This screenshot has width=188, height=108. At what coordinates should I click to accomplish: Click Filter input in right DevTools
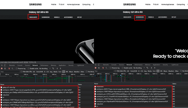click(104, 71)
